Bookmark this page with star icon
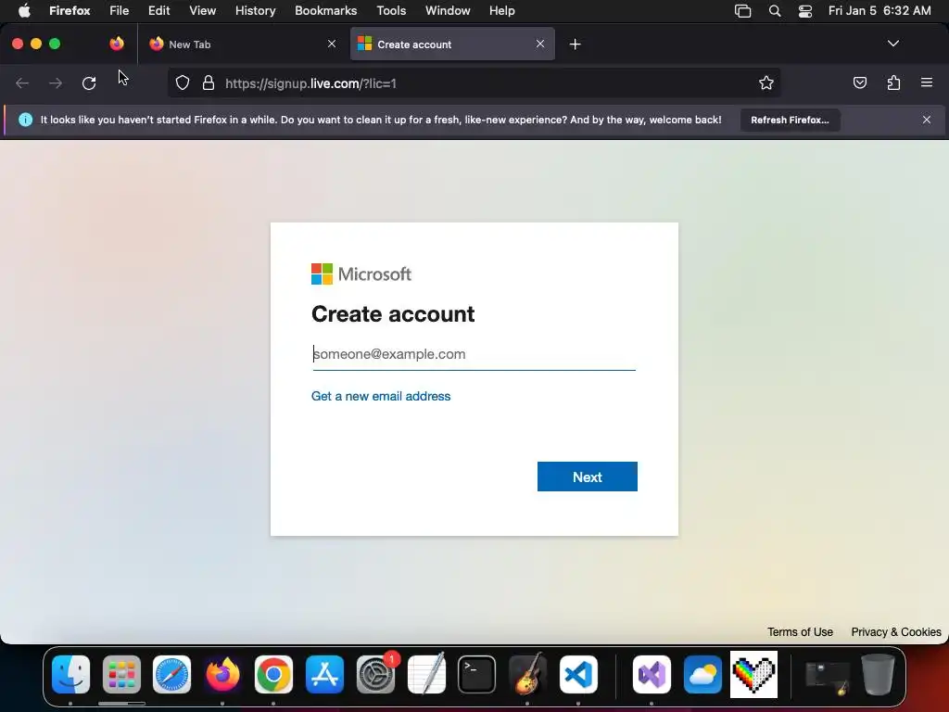 pos(766,83)
